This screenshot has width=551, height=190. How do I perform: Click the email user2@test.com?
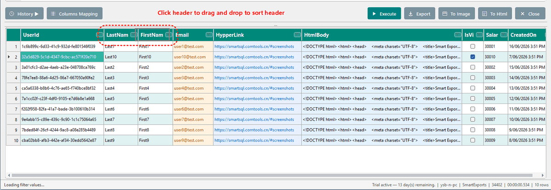[188, 67]
